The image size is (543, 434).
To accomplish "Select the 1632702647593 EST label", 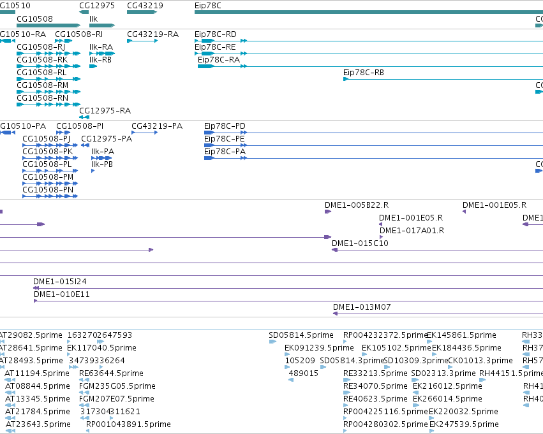I will (100, 335).
